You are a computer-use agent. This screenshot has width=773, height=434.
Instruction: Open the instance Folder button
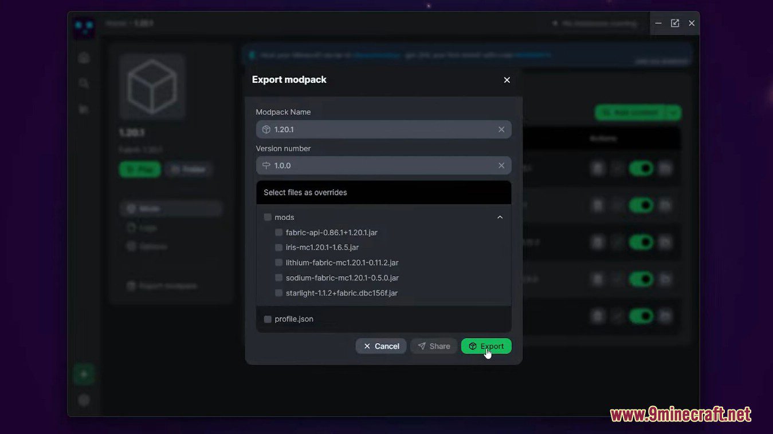pyautogui.click(x=189, y=169)
